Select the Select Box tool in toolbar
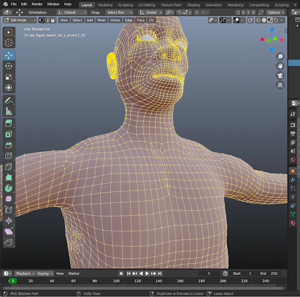This screenshot has height=297, width=300. [x=9, y=32]
